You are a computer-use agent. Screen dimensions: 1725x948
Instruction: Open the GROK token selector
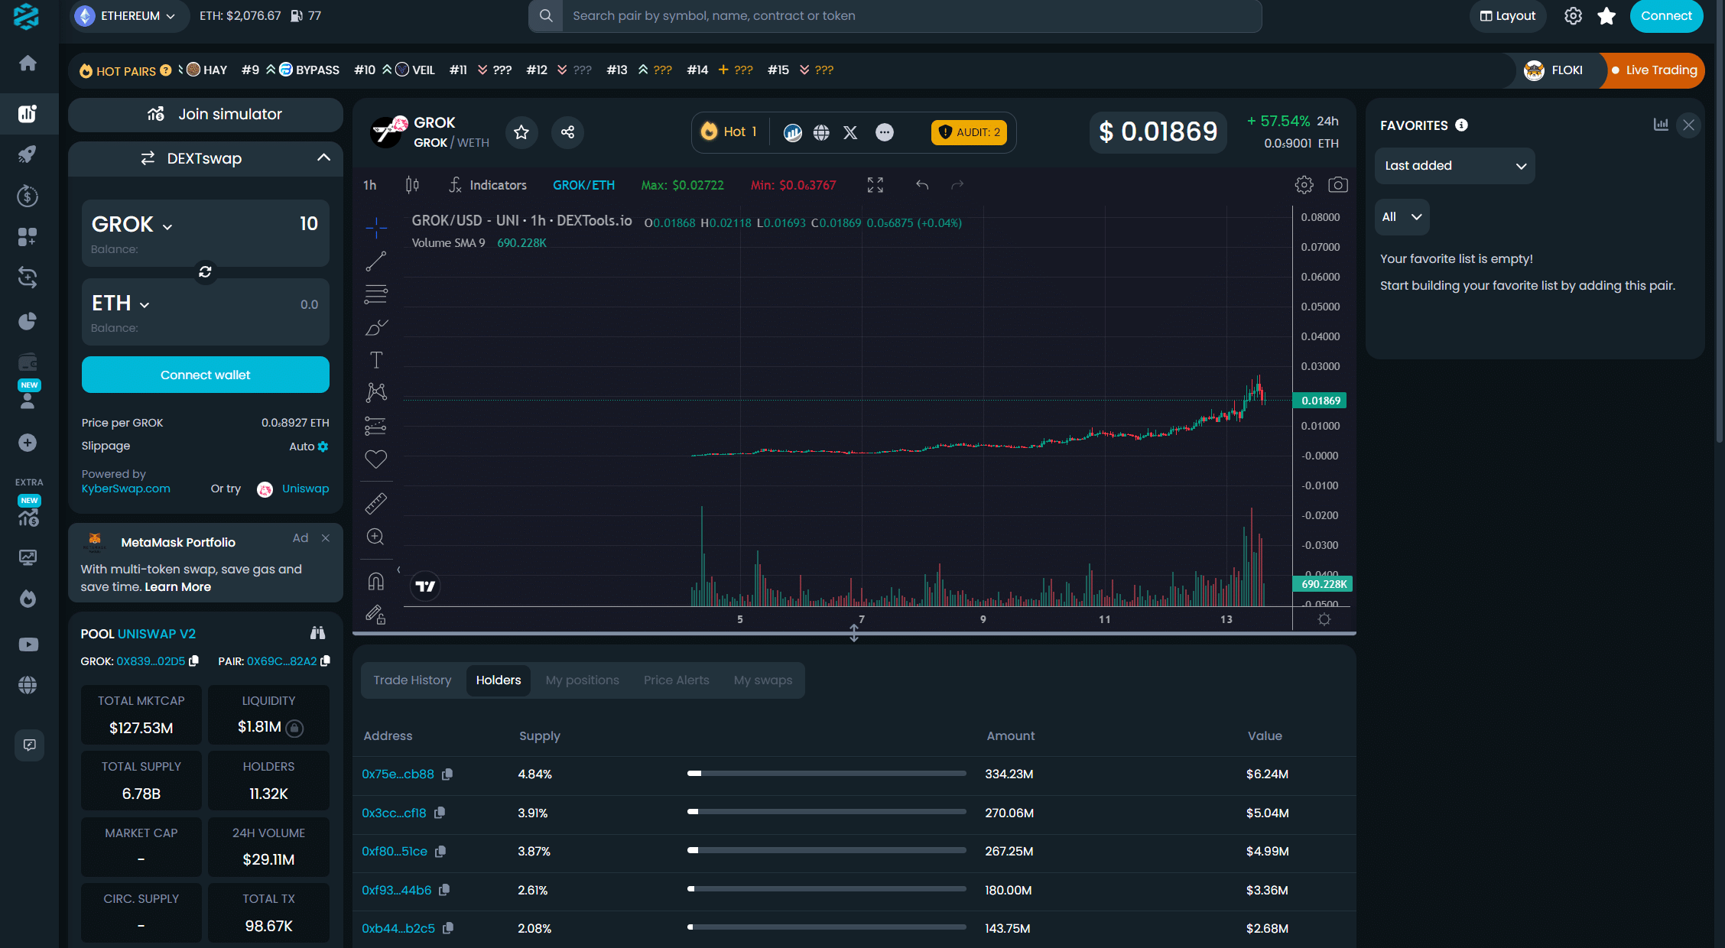tap(132, 224)
